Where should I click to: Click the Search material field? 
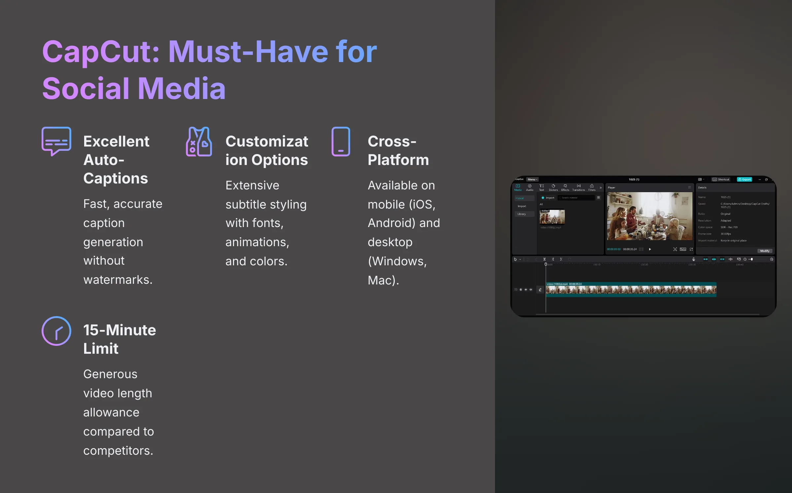(577, 198)
